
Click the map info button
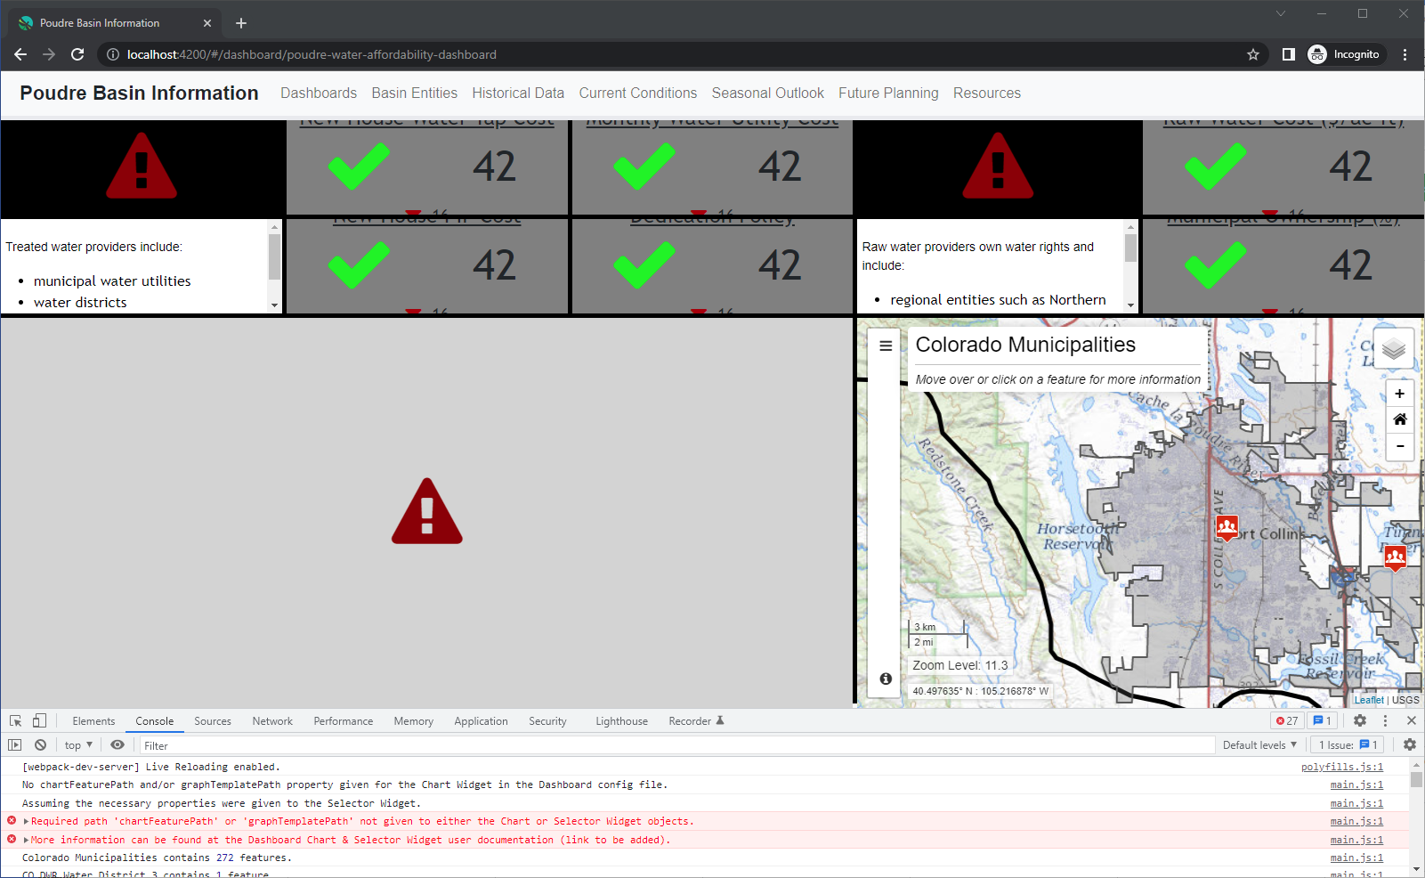point(884,678)
